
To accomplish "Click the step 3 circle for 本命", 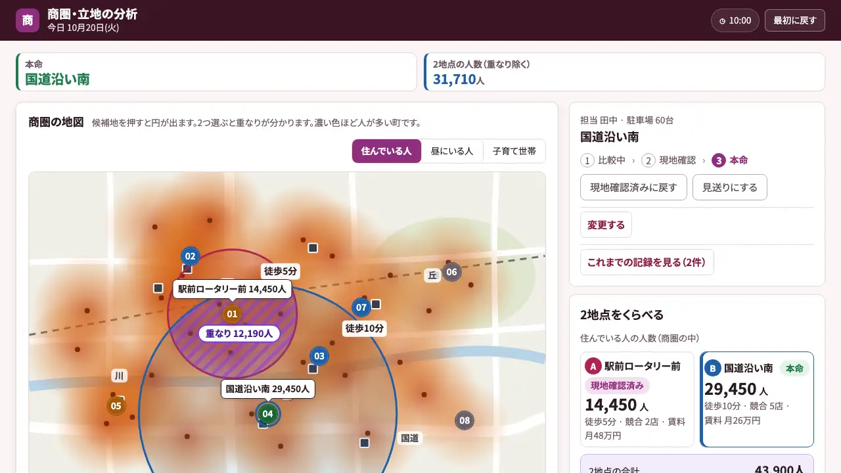I will tap(719, 160).
